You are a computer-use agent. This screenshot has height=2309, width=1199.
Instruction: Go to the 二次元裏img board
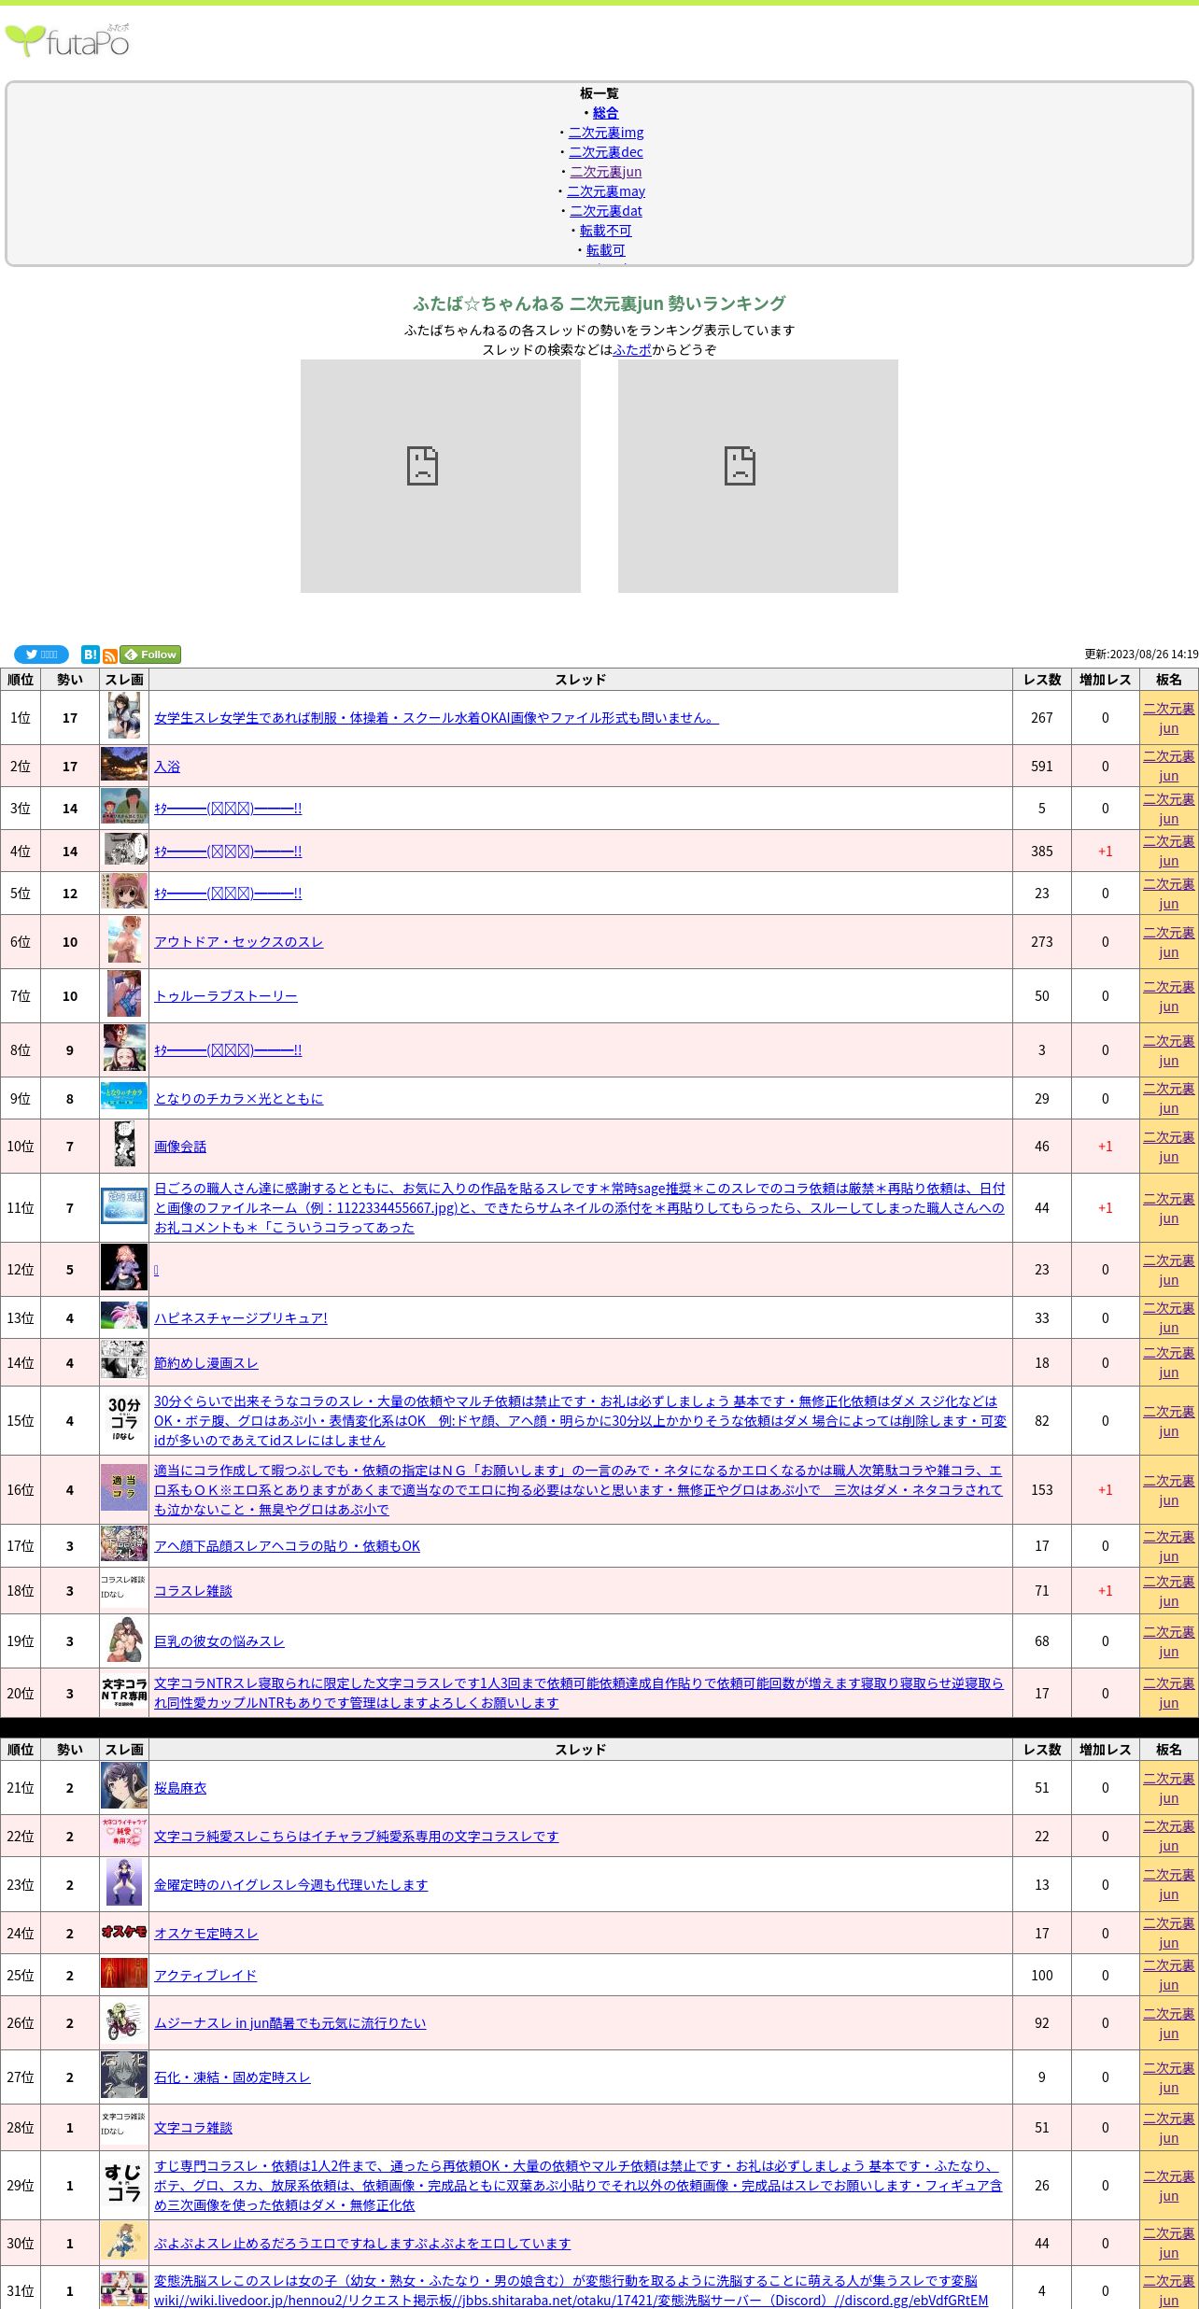tap(606, 133)
